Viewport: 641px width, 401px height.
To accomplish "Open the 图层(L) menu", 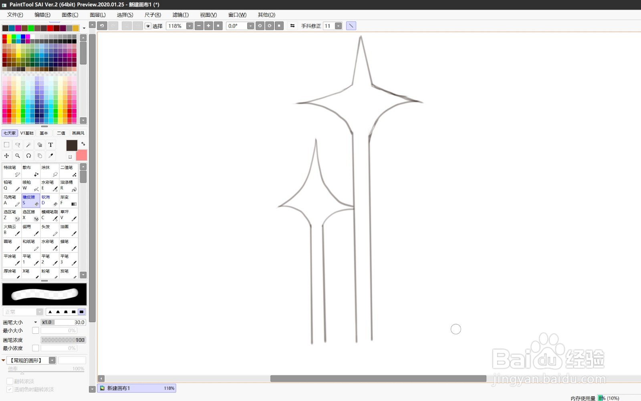I will [98, 15].
